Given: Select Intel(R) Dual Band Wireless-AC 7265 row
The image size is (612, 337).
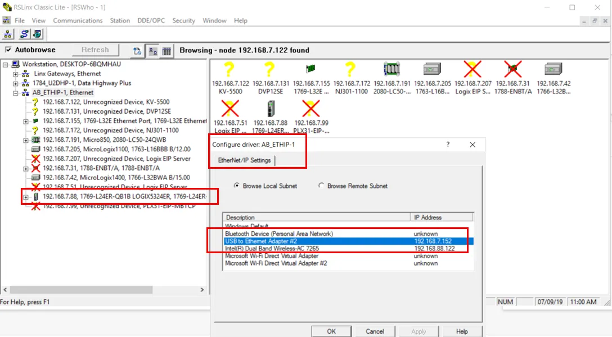Looking at the screenshot, I should [x=349, y=248].
